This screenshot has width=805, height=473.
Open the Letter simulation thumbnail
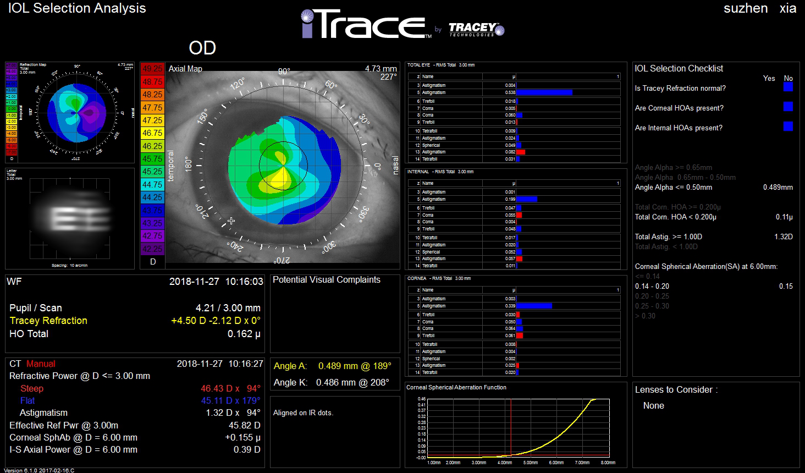[70, 218]
